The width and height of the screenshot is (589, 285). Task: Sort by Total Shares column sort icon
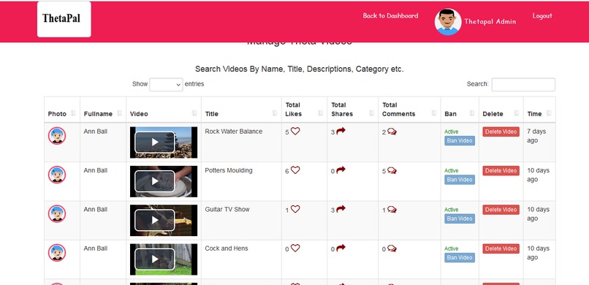[x=371, y=113]
